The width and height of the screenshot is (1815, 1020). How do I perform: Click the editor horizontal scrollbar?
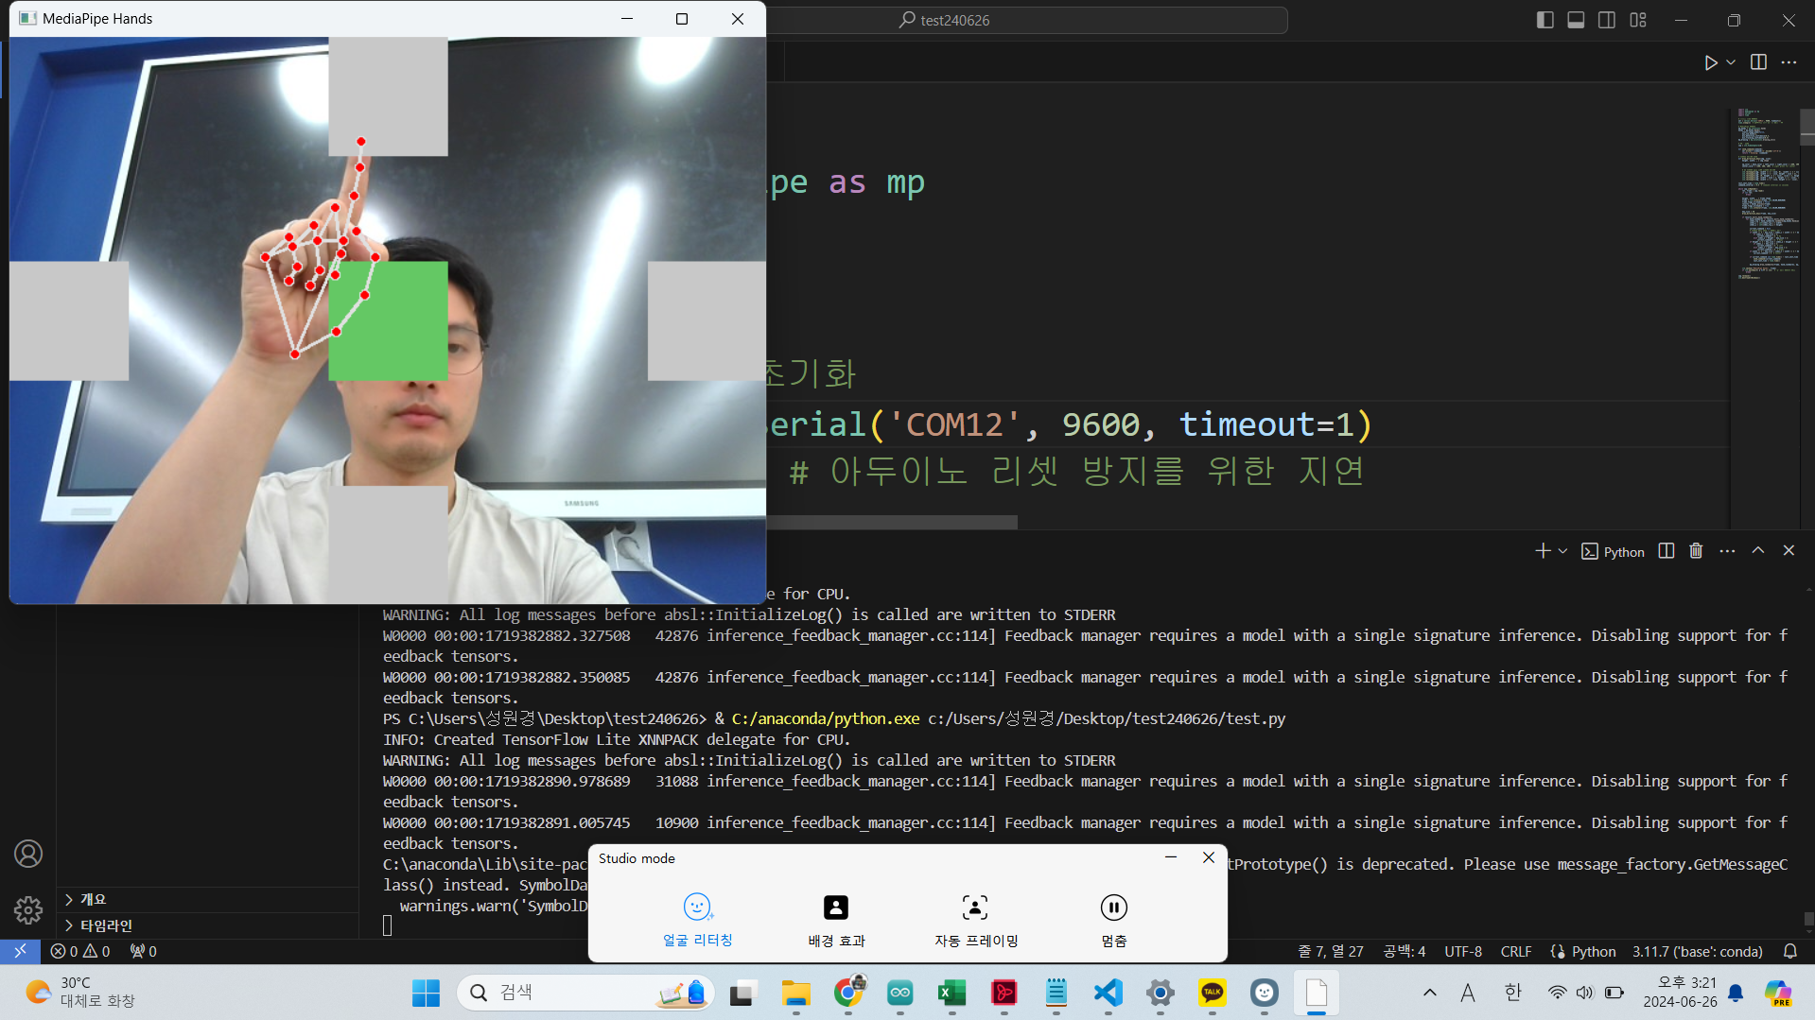pyautogui.click(x=892, y=522)
